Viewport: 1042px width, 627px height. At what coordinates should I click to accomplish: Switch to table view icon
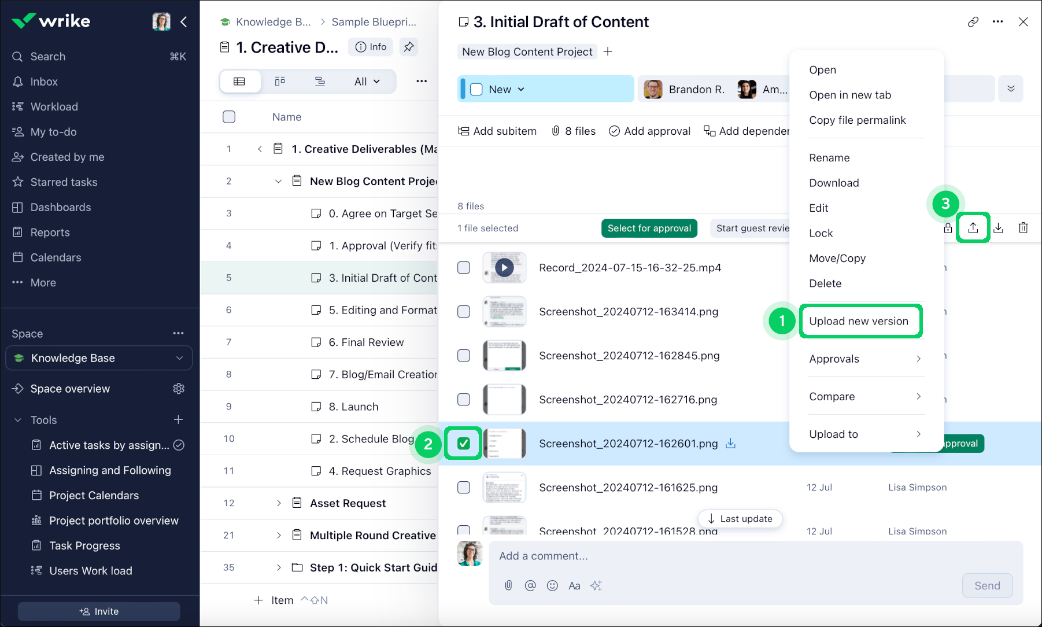click(x=239, y=82)
